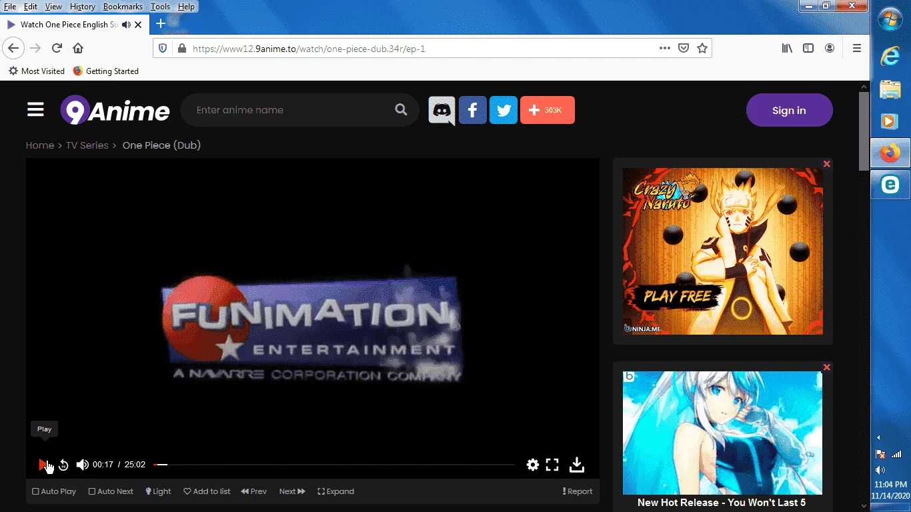Close the Watch One Piece tab
The width and height of the screenshot is (911, 512).
coord(138,25)
